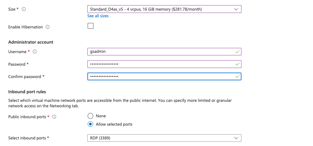Click the Confirm password label text
This screenshot has height=146, width=313.
click(25, 77)
